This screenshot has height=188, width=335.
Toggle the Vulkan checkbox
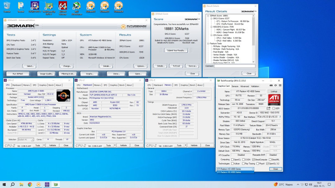click(232, 163)
